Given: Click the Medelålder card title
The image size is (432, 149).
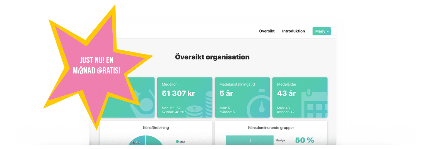Looking at the screenshot, I should 287,84.
